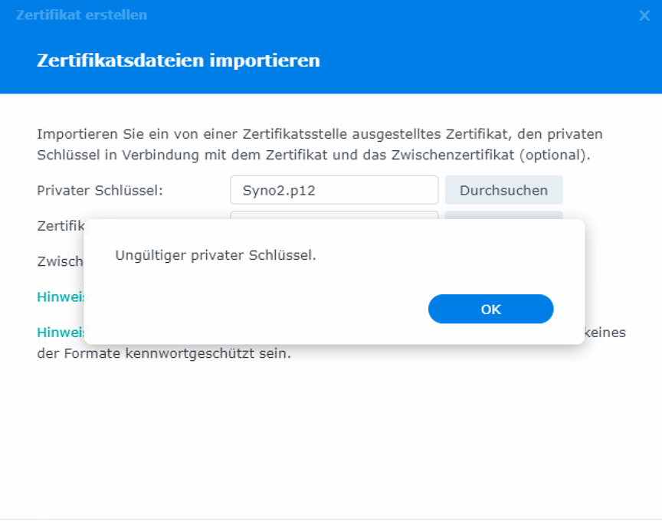Image resolution: width=662 pixels, height=521 pixels.
Task: Click the partly covered Zwischenzertifikat label
Action: 60,261
